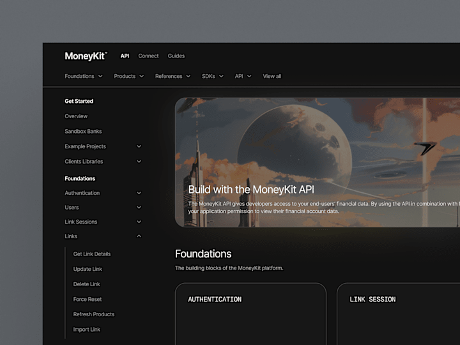Select the API tab in header

click(125, 56)
